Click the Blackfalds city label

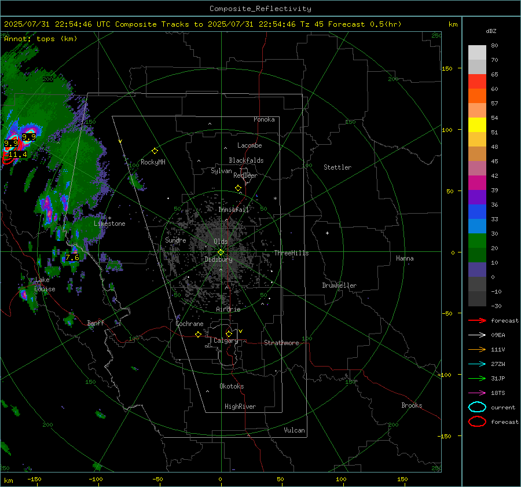click(x=246, y=160)
